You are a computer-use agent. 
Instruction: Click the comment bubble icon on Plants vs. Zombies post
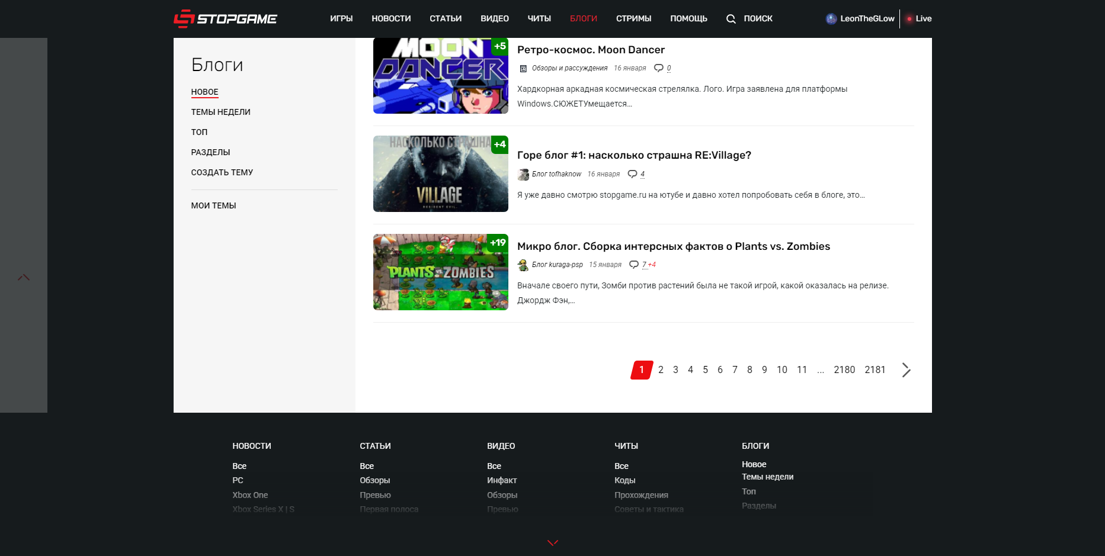click(634, 265)
